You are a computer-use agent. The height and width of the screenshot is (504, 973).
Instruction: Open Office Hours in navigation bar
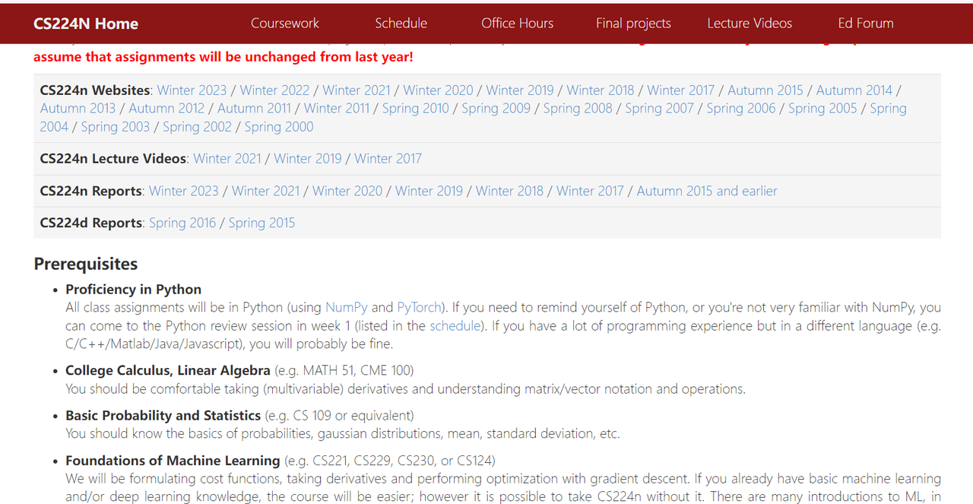(x=517, y=24)
